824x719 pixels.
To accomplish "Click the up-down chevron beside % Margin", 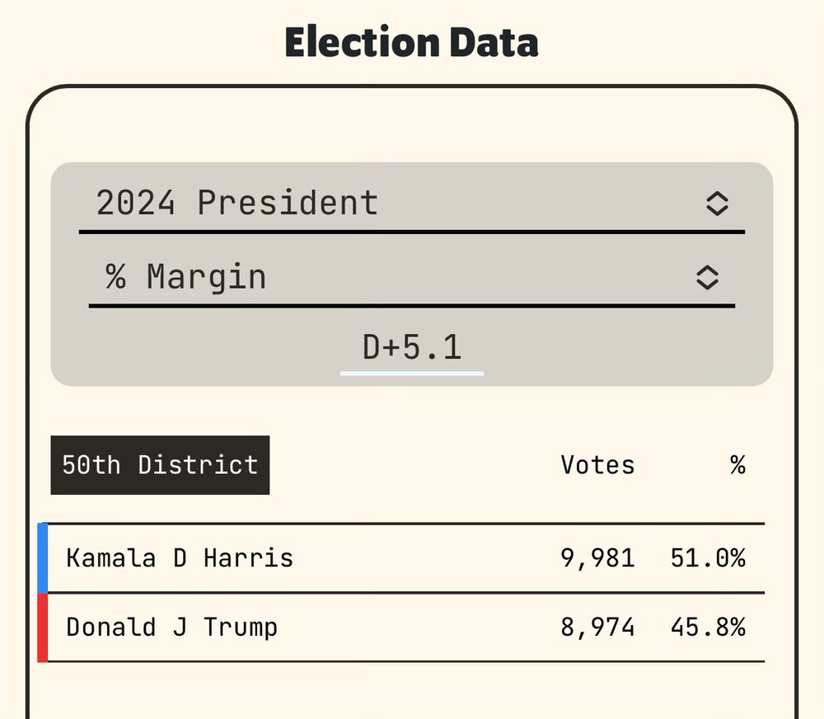I will click(x=707, y=277).
